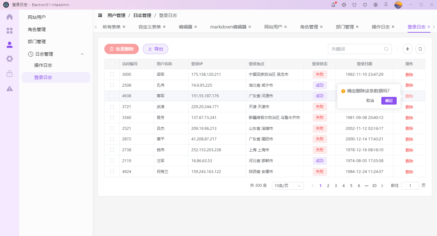This screenshot has height=236, width=437.
Task: Open column settings via the arrows icon beside search
Action: pyautogui.click(x=407, y=49)
